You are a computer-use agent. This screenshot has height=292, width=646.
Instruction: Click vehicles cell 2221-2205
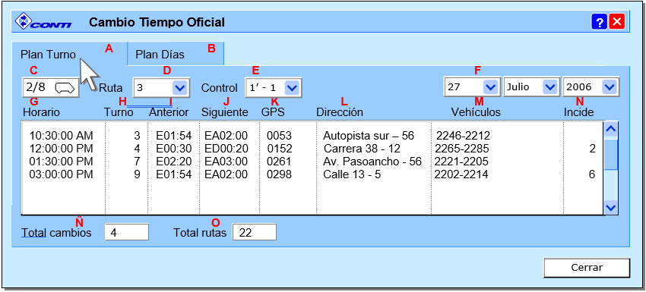pos(461,162)
